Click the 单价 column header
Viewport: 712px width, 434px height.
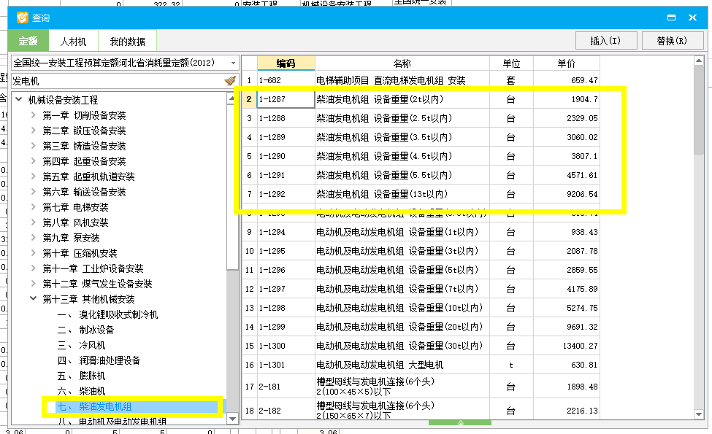pos(566,63)
